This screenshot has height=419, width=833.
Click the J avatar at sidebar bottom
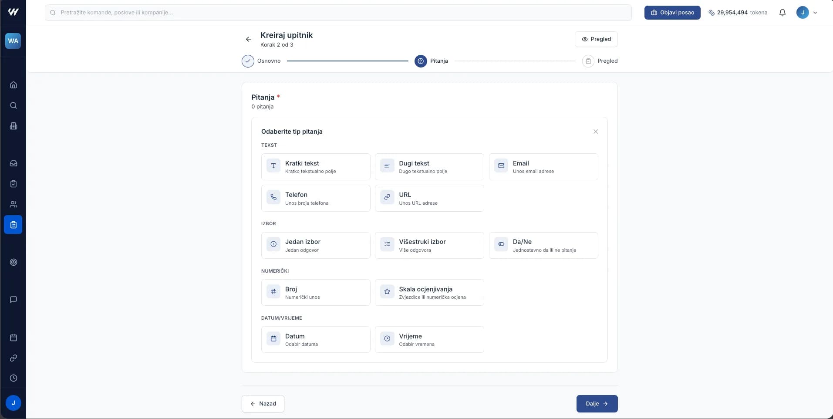[13, 403]
